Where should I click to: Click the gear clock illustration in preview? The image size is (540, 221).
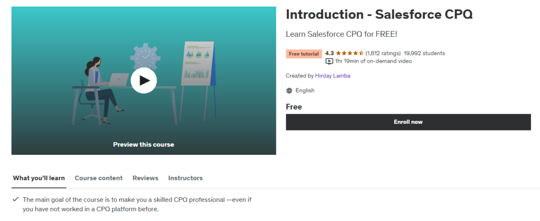(x=145, y=56)
